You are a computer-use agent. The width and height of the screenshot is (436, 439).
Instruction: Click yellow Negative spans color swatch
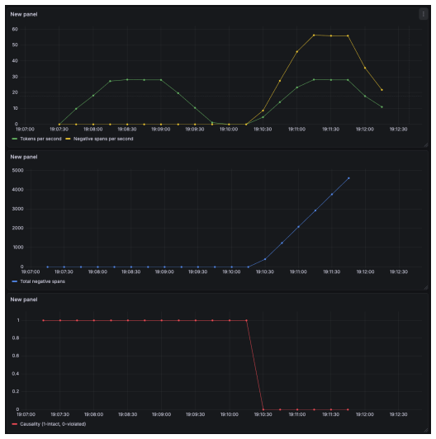click(x=68, y=139)
